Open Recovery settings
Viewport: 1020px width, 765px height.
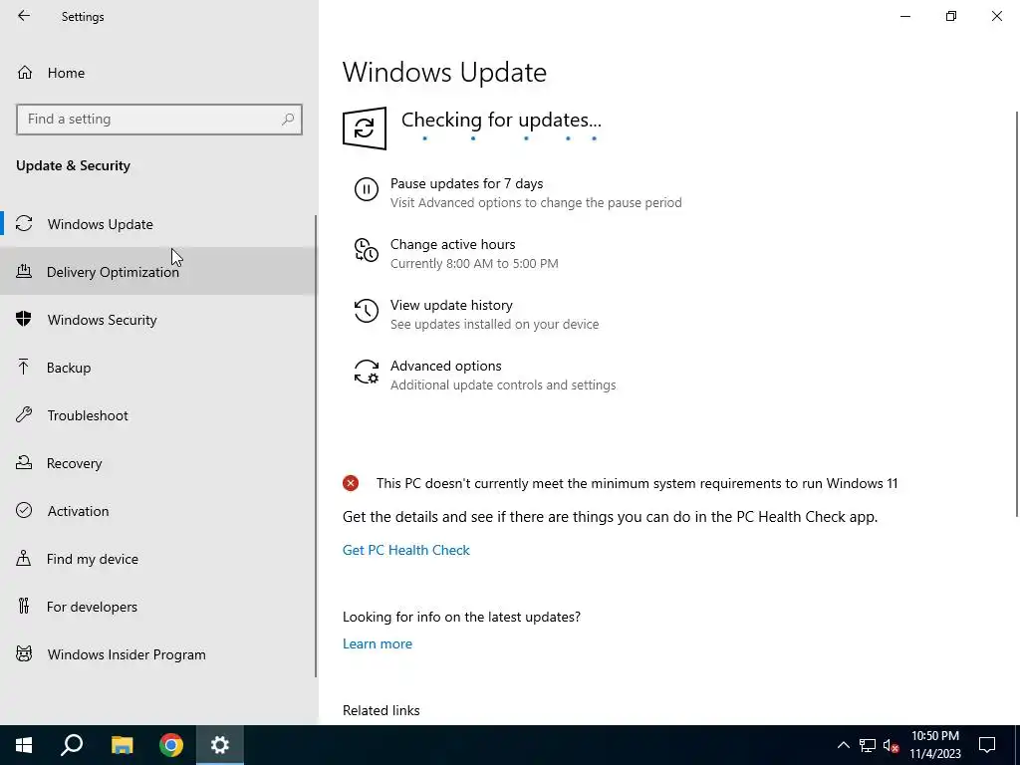pos(158,463)
